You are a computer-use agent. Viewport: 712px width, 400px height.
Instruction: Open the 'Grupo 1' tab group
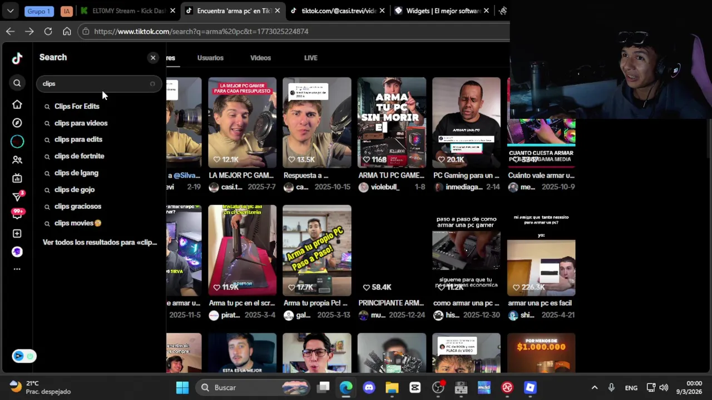[38, 11]
